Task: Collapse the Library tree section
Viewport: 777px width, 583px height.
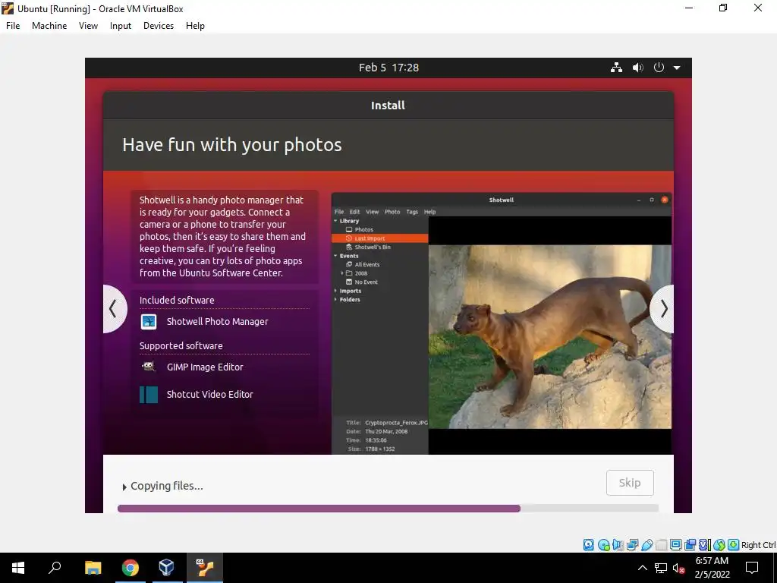Action: 335,221
